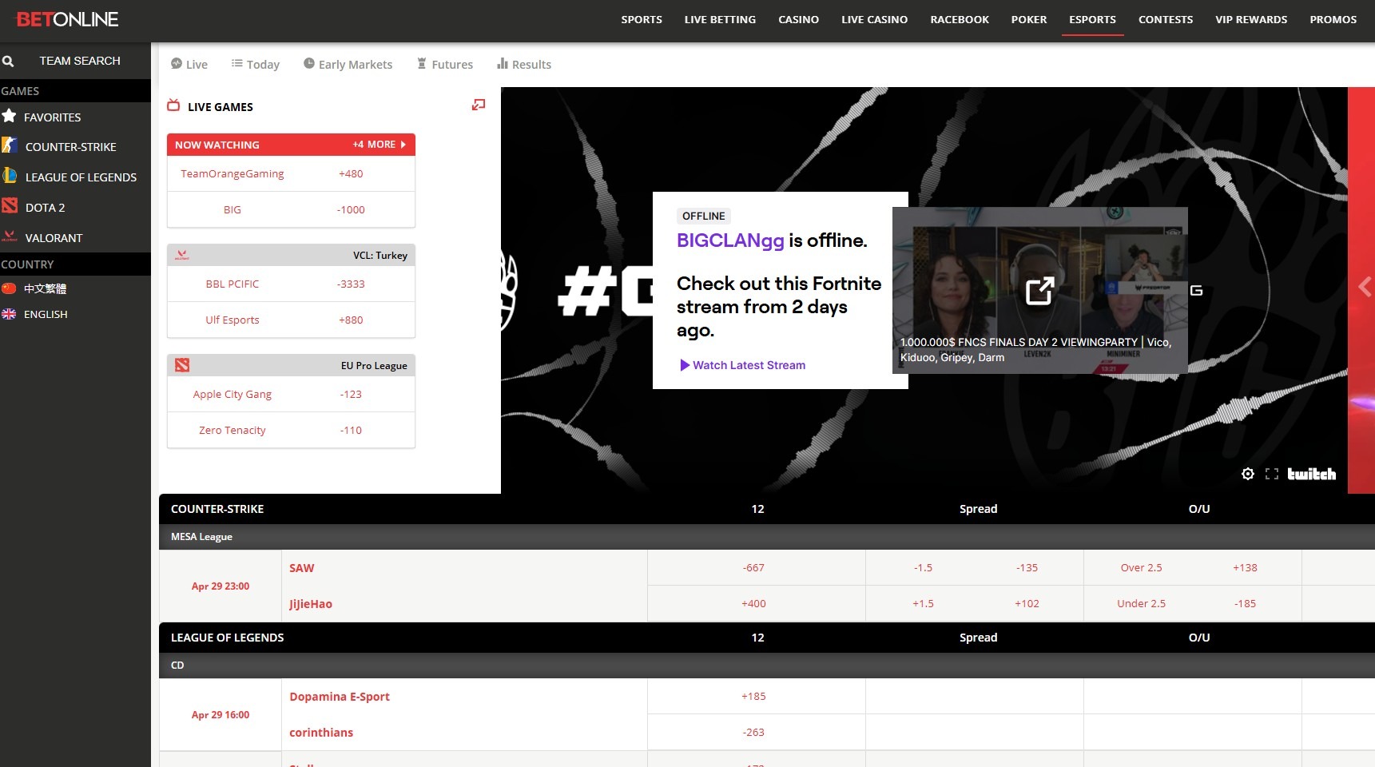The width and height of the screenshot is (1375, 767).
Task: Select Dopamina E-Sport moneyline +185
Action: point(756,697)
